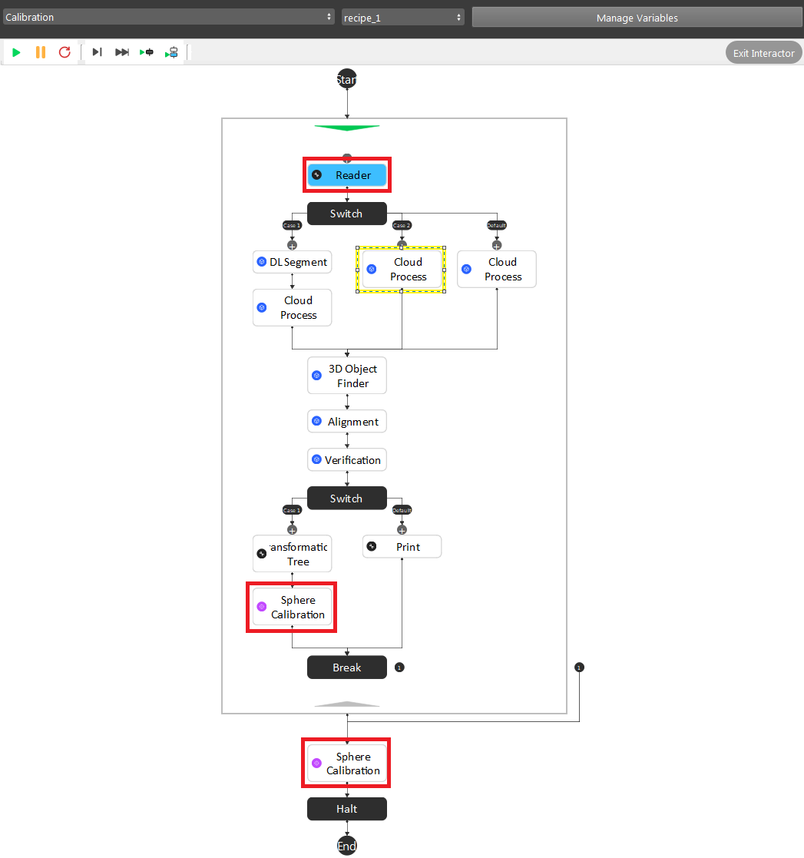Click the plus icon above Print

pyautogui.click(x=402, y=530)
